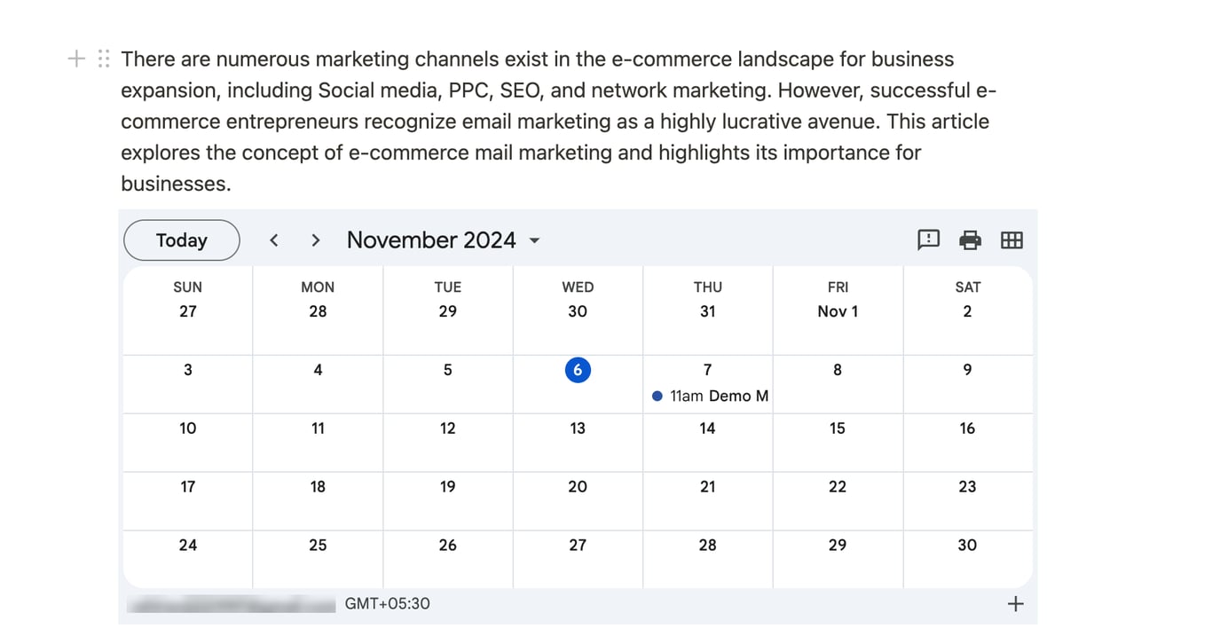Click the blue dot on the Demo event
This screenshot has width=1212, height=644.
[657, 396]
